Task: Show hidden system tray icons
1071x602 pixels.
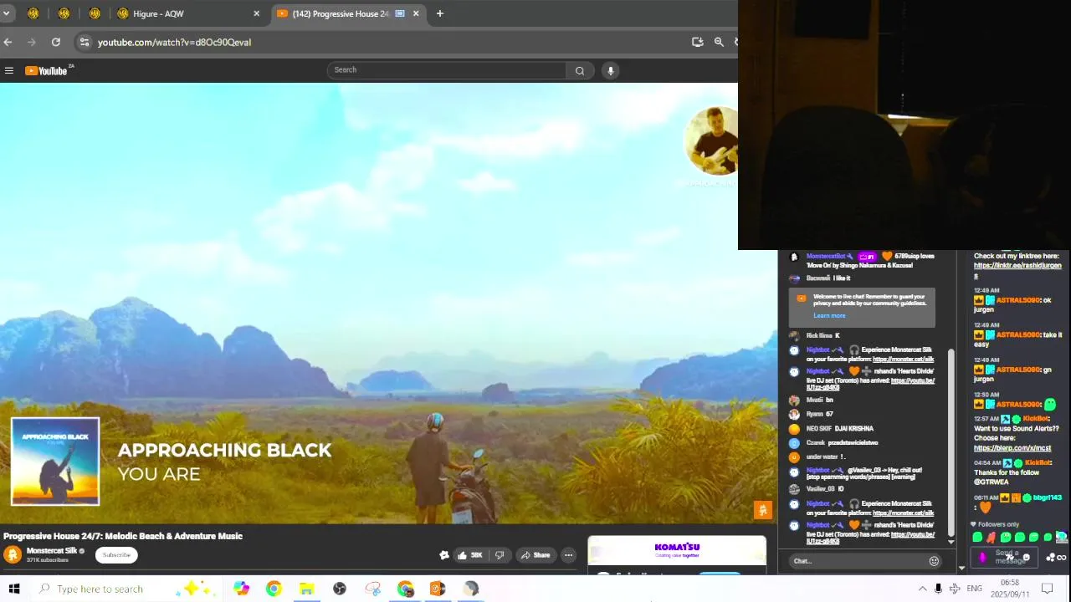Action: pos(922,589)
